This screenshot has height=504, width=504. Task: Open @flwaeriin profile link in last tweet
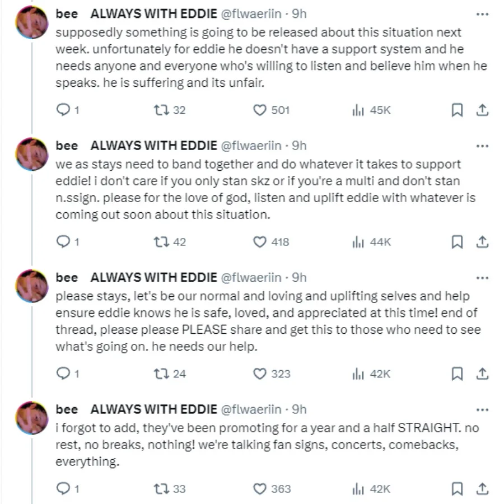click(x=251, y=409)
